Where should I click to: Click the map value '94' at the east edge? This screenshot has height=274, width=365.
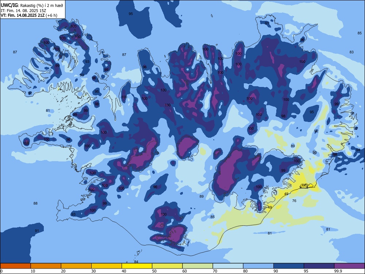(x=358, y=150)
